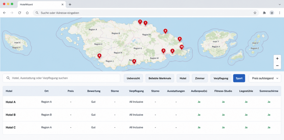Open a new browser tab
Viewport: 284px width, 140px height.
(x=70, y=4)
